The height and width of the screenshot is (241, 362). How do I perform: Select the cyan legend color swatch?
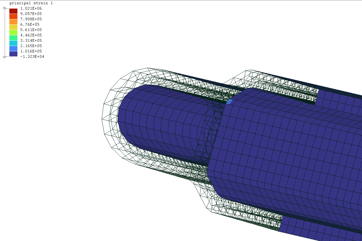(13, 43)
